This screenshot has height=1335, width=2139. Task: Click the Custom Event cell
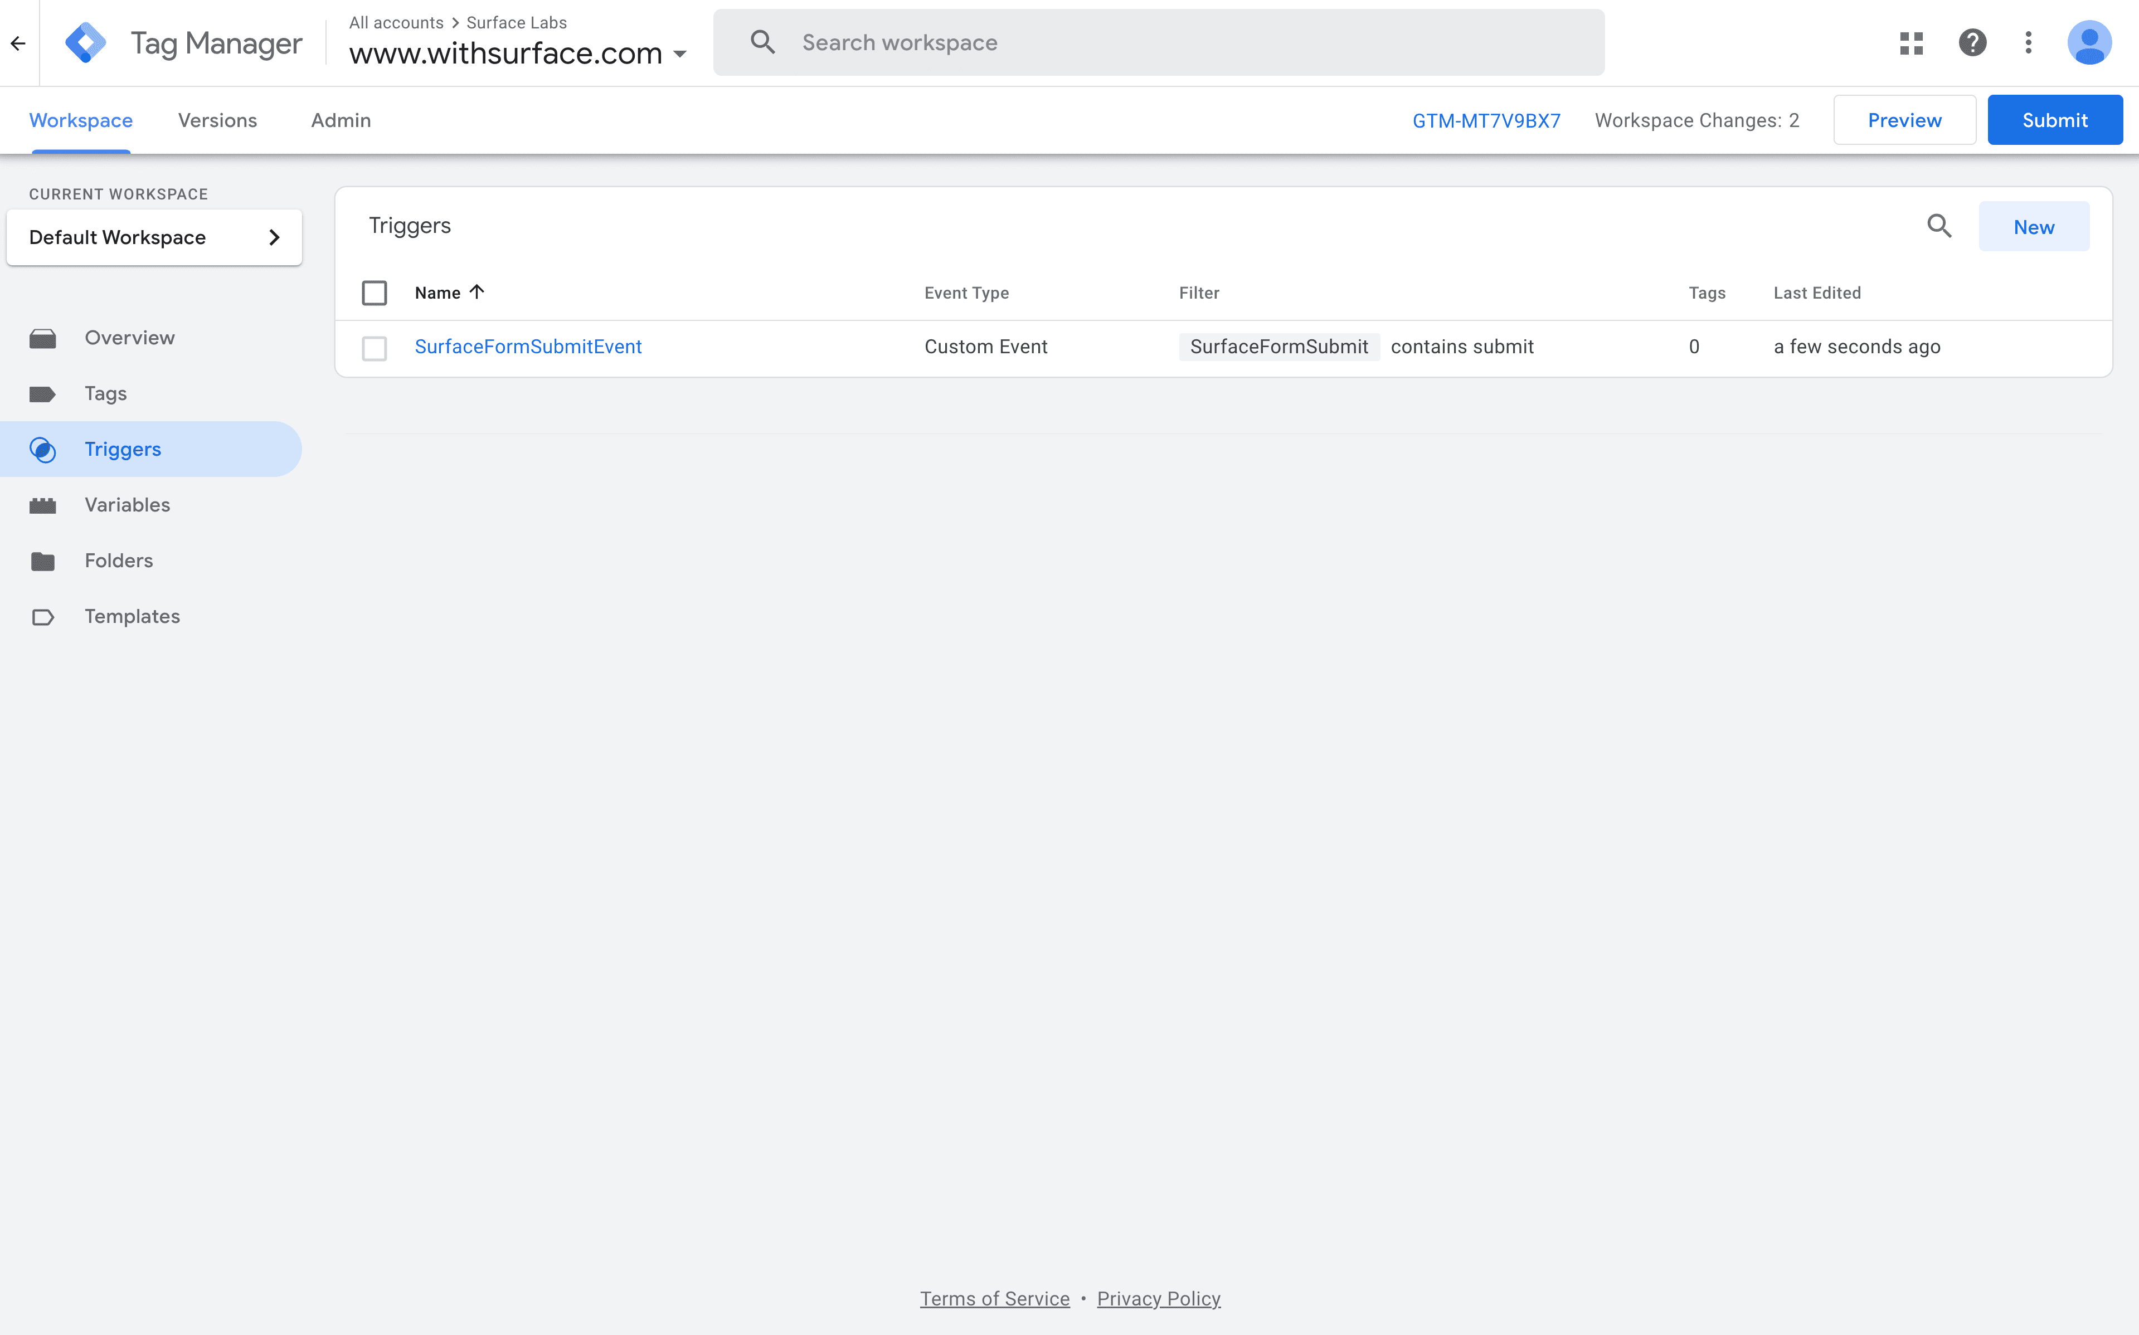click(985, 347)
